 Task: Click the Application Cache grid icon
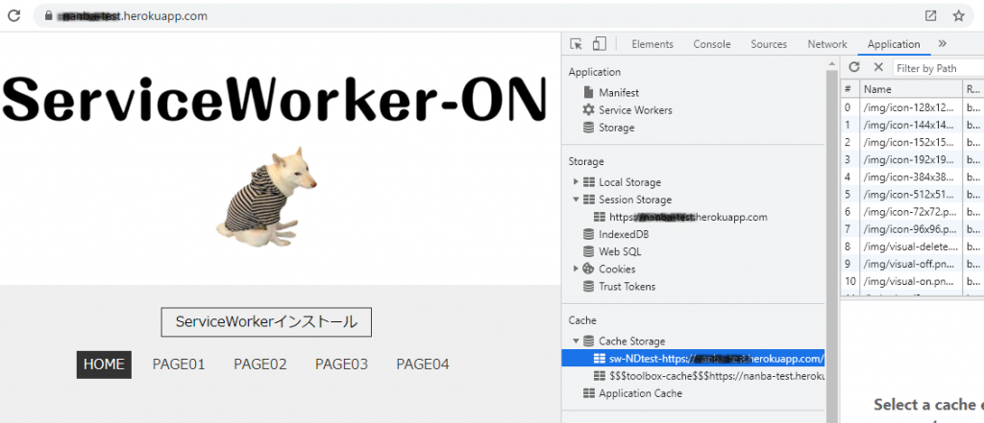pyautogui.click(x=589, y=393)
